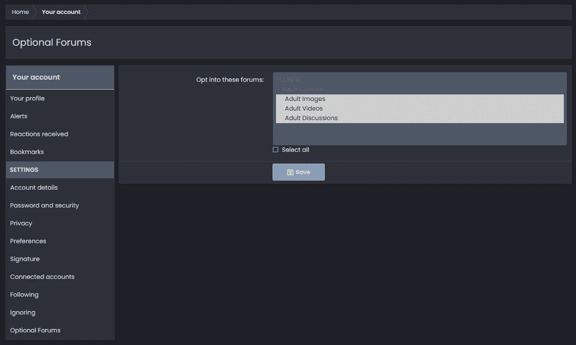
Task: Select Adult Discussions in the forum list
Action: pyautogui.click(x=420, y=118)
